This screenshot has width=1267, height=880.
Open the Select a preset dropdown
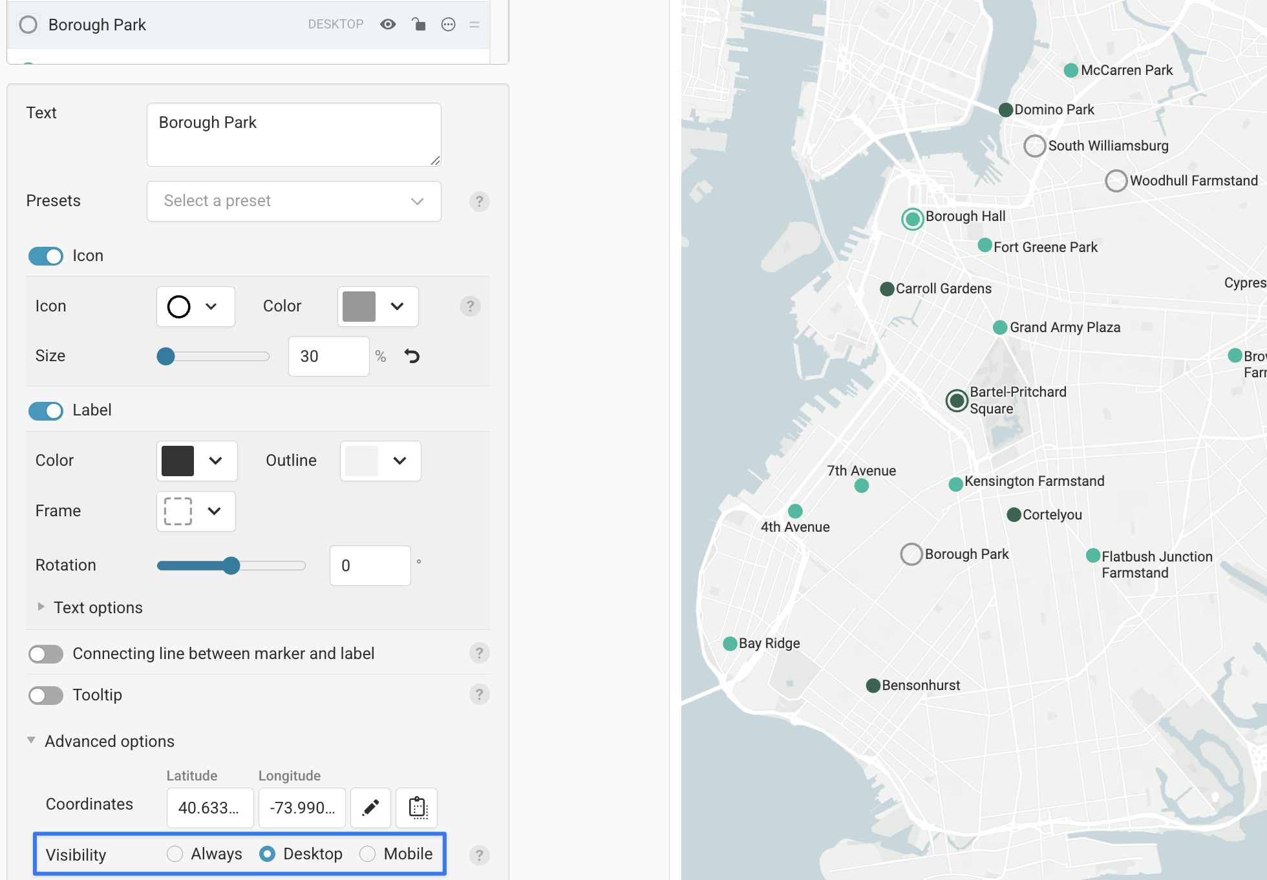tap(293, 201)
